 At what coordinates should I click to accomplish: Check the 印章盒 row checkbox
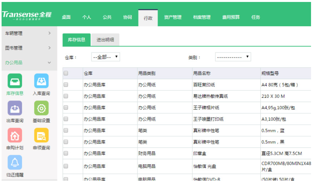click(x=66, y=153)
